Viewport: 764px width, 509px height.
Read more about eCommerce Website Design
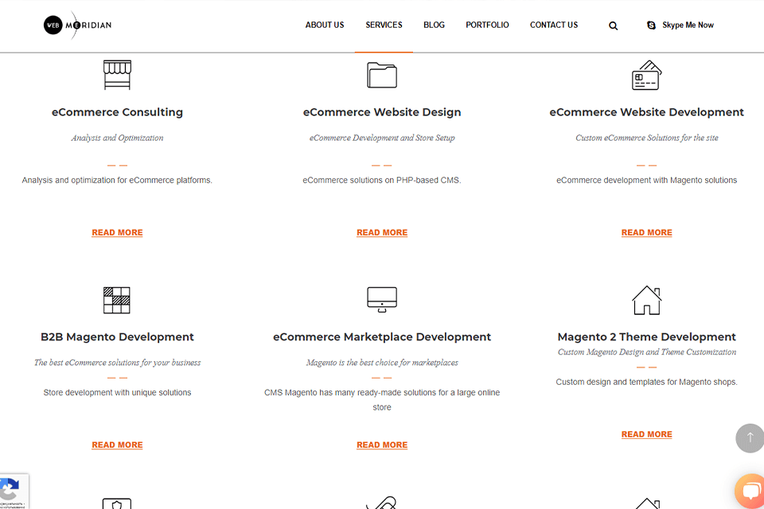coord(382,233)
